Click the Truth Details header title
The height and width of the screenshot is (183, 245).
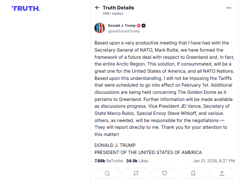[x=118, y=8]
